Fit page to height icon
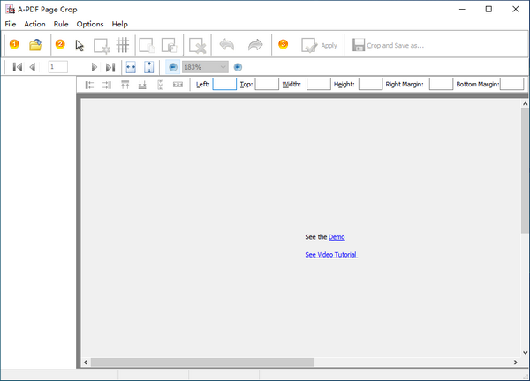 click(149, 67)
